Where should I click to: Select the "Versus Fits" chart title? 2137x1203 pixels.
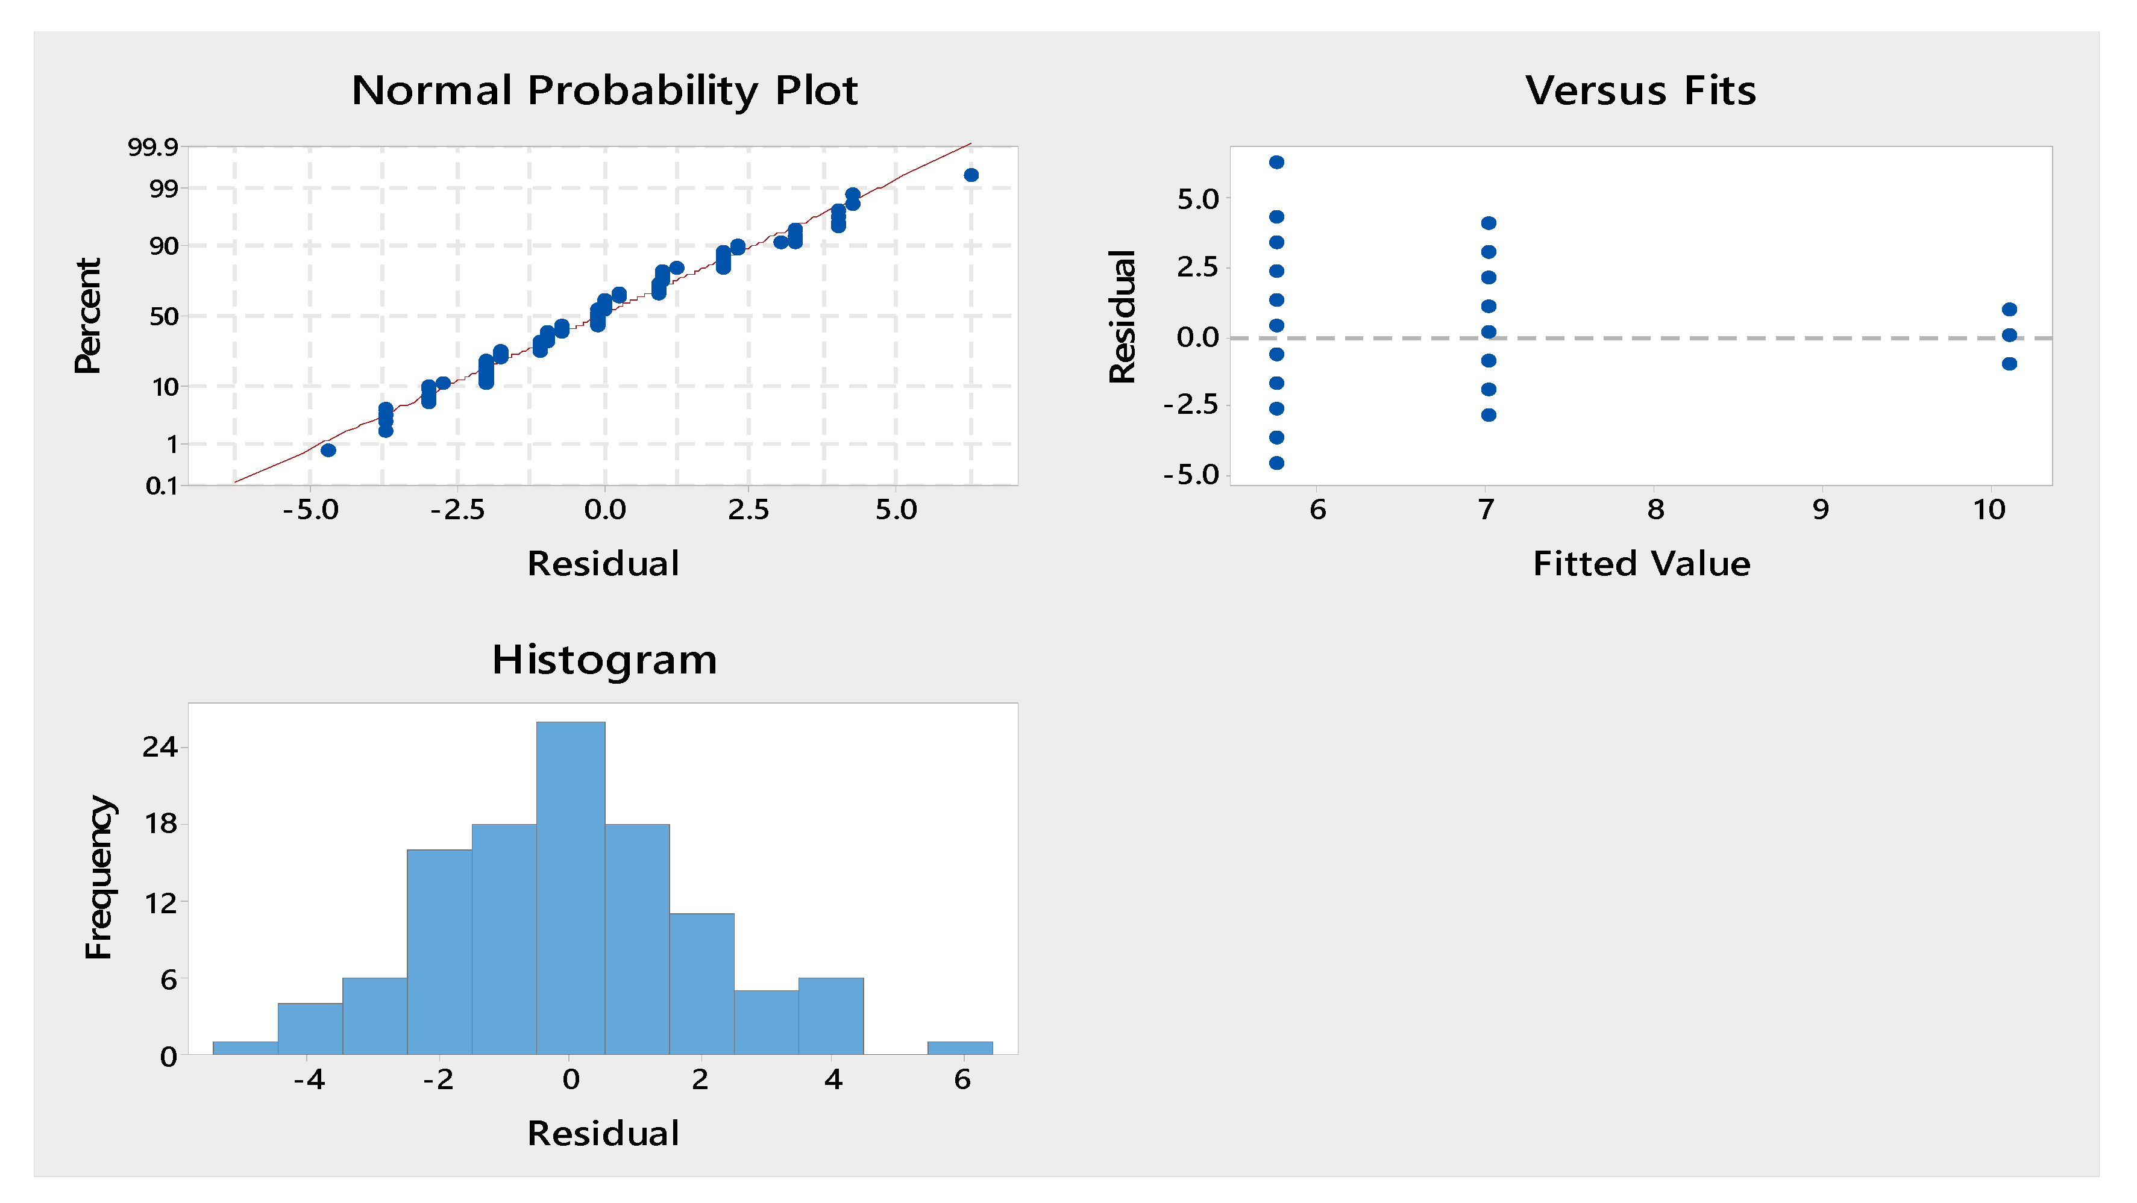(x=1640, y=90)
